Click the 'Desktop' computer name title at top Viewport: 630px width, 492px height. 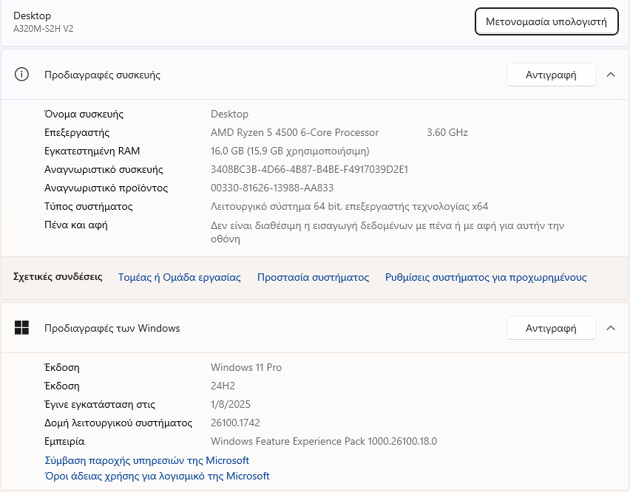[32, 16]
